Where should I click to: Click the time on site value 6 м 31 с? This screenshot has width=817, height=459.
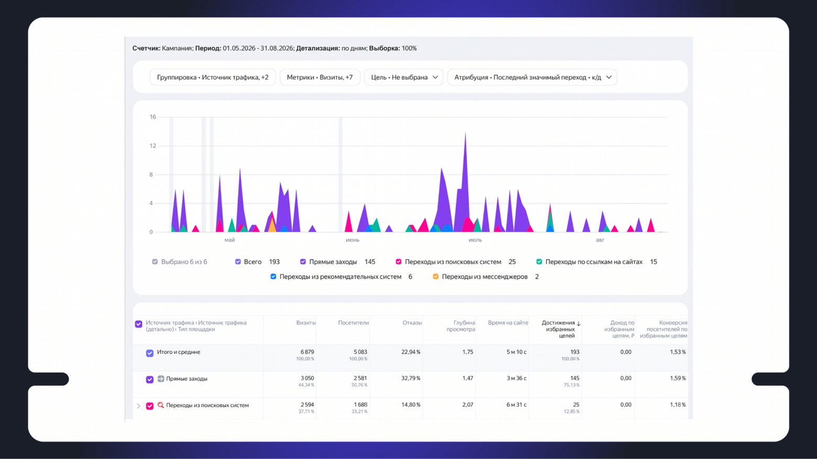[516, 405]
